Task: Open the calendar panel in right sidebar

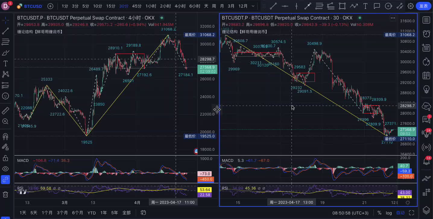Action: (426, 75)
